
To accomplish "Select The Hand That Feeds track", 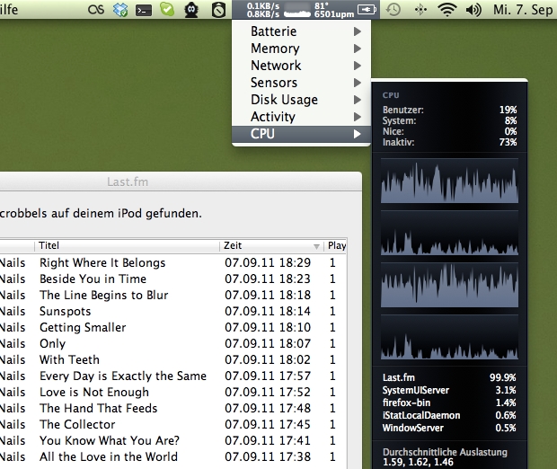I will 173,408.
